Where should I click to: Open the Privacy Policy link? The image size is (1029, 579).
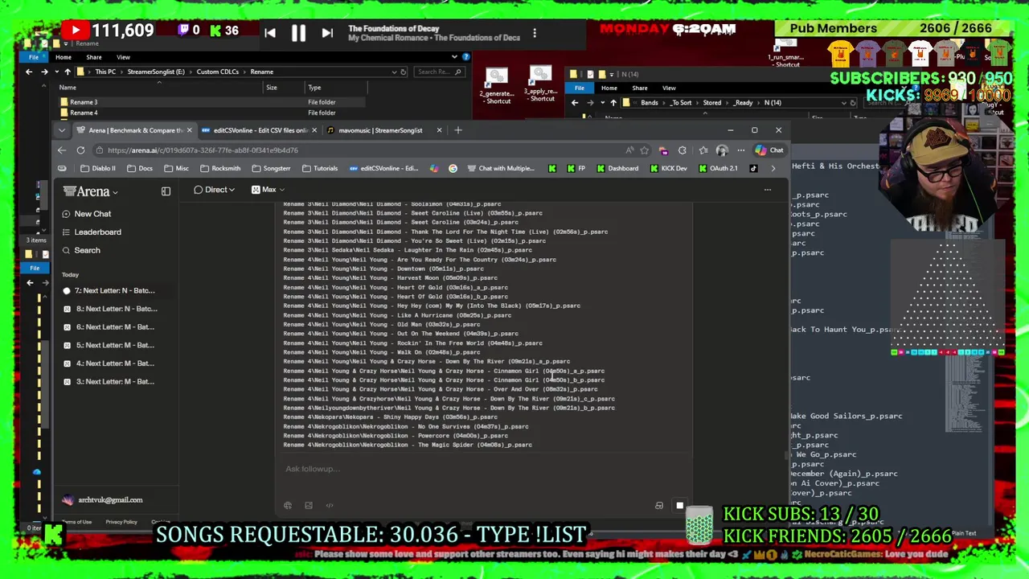point(121,522)
